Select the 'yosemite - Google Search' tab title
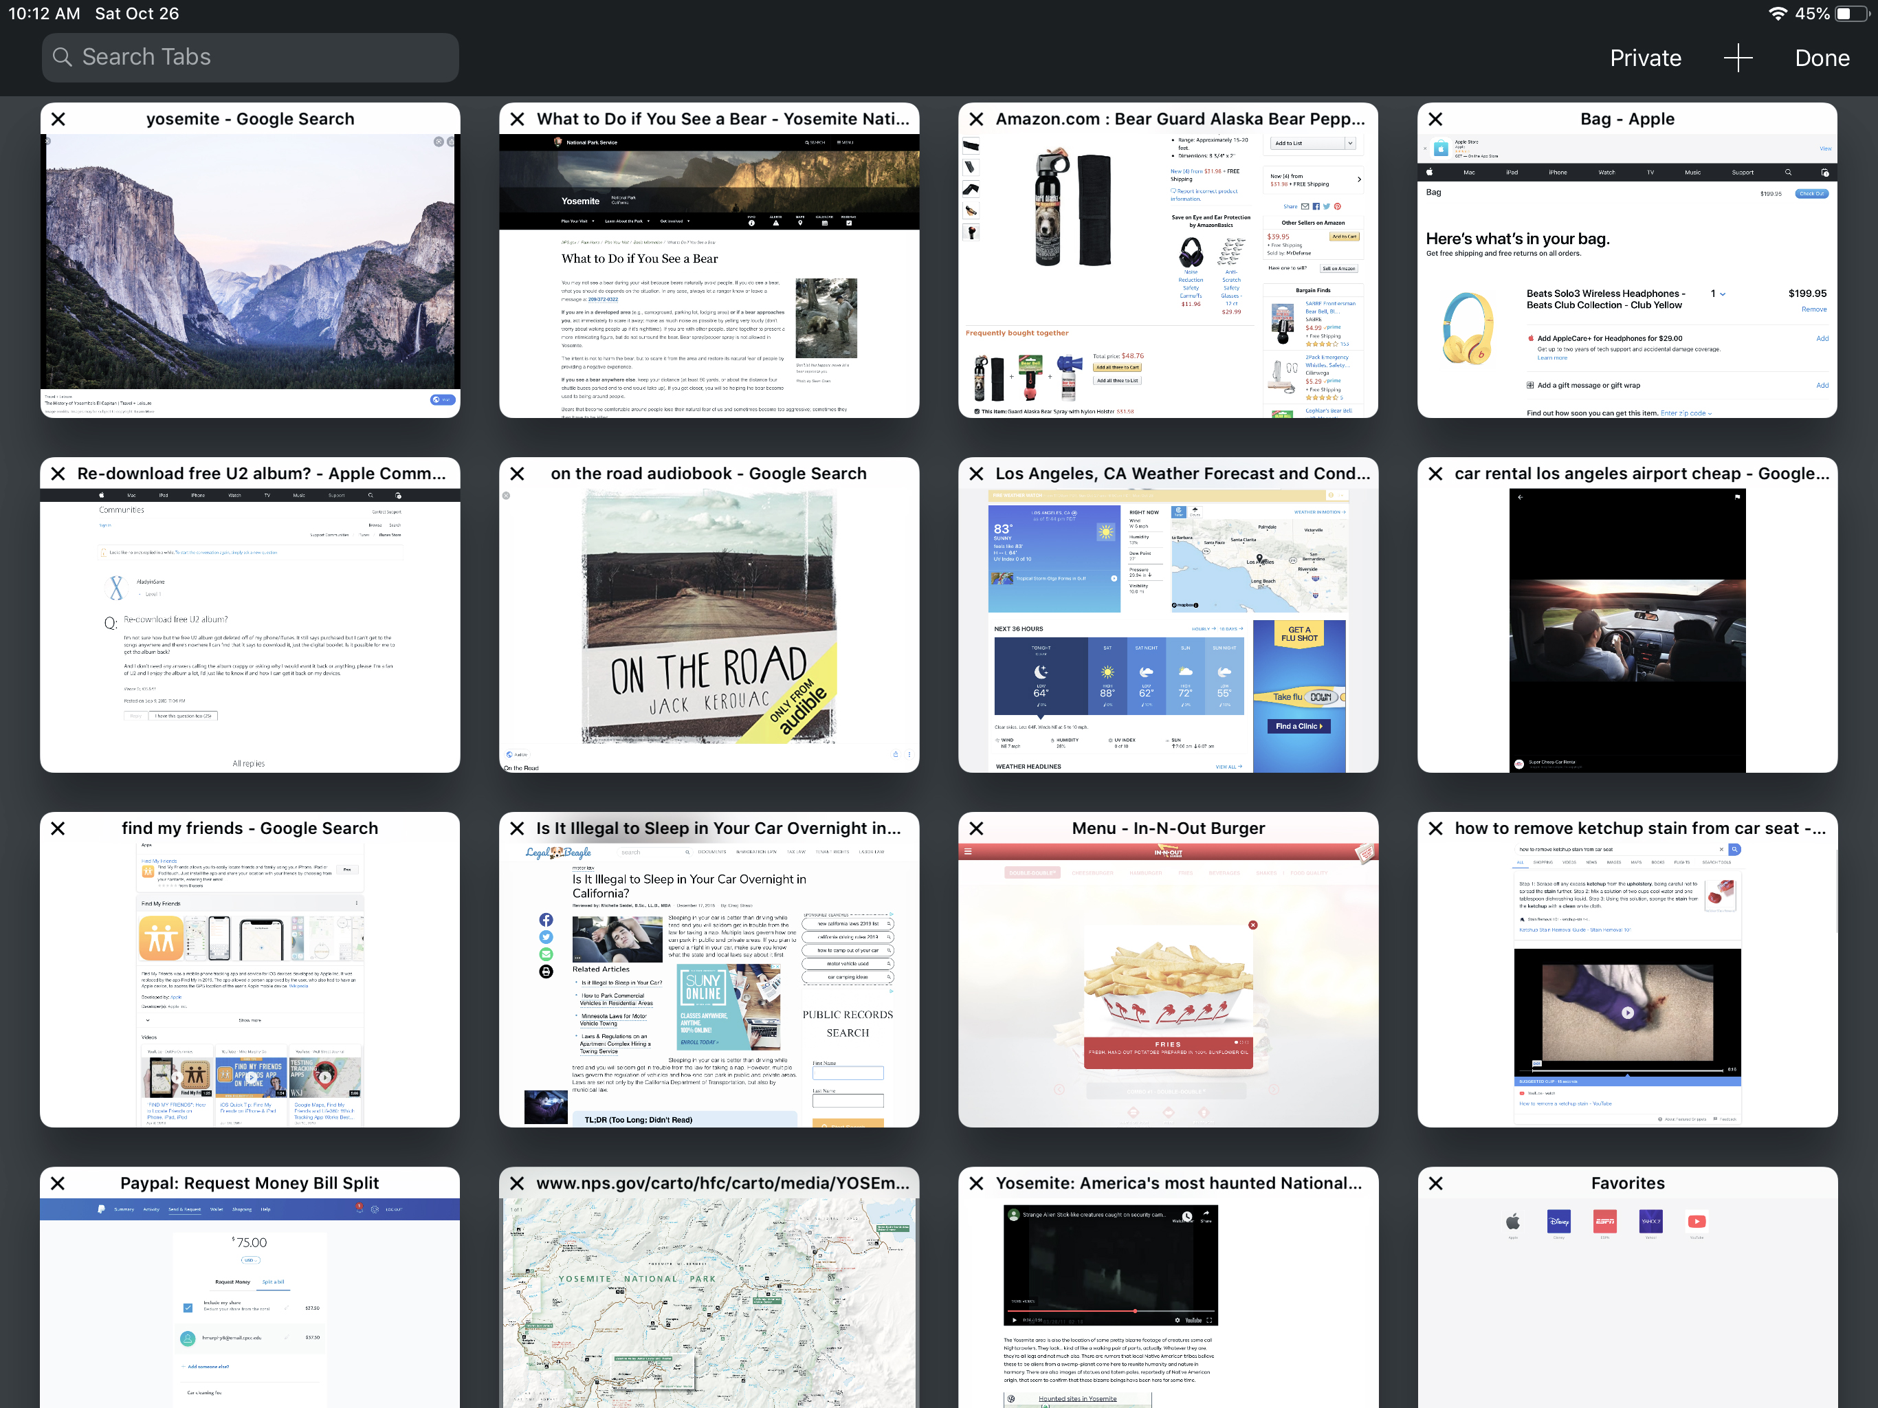Image resolution: width=1878 pixels, height=1408 pixels. 250,119
